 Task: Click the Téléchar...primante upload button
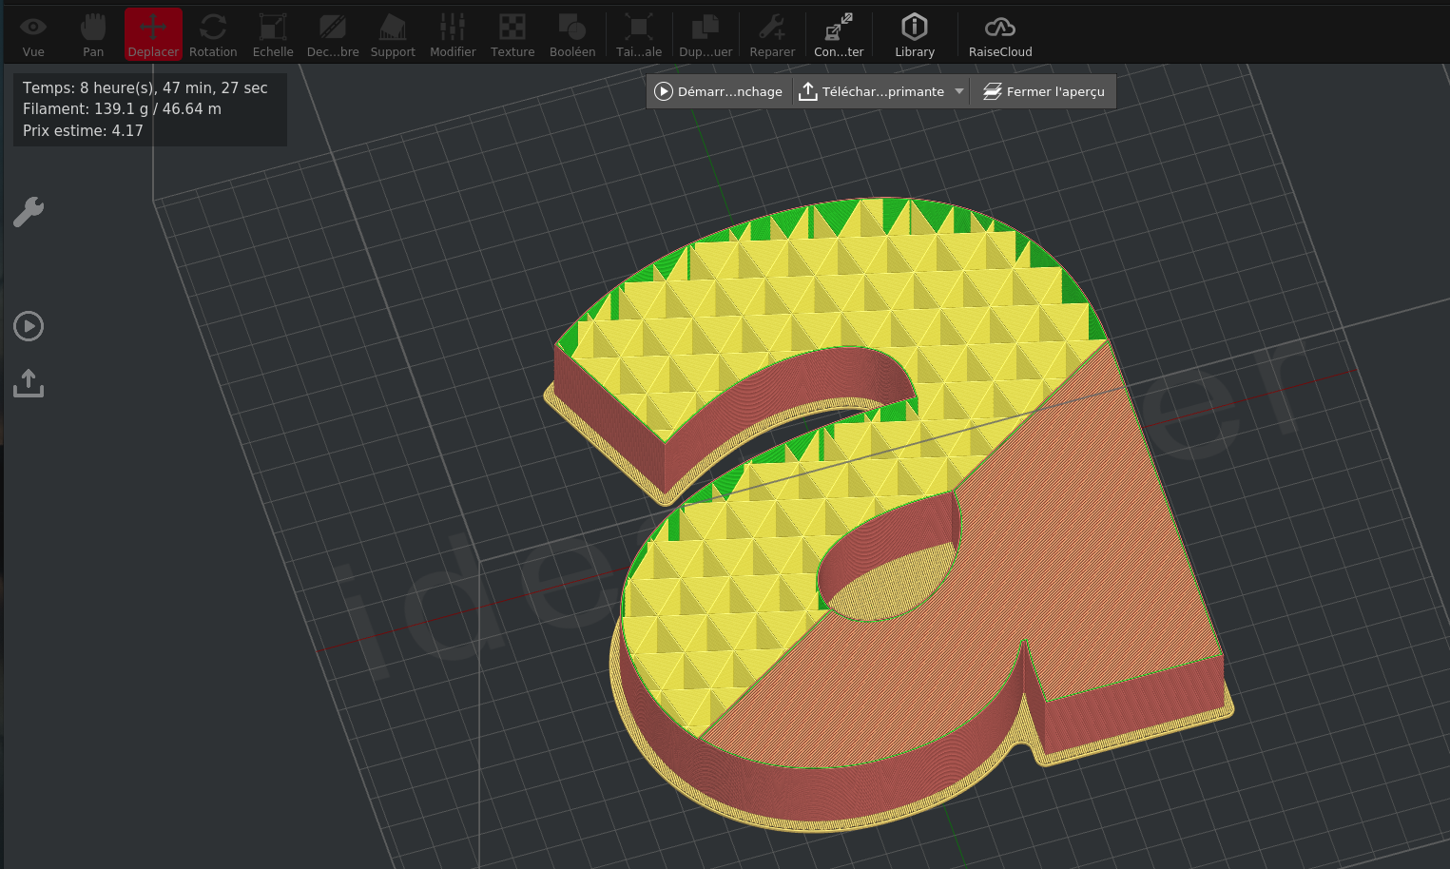pyautogui.click(x=872, y=91)
